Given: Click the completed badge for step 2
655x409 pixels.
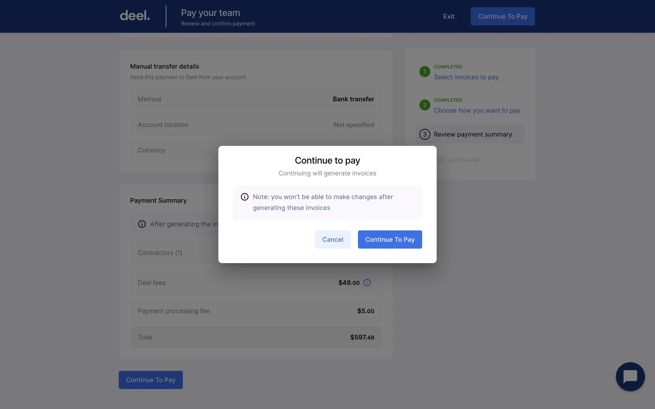Looking at the screenshot, I should tap(424, 105).
